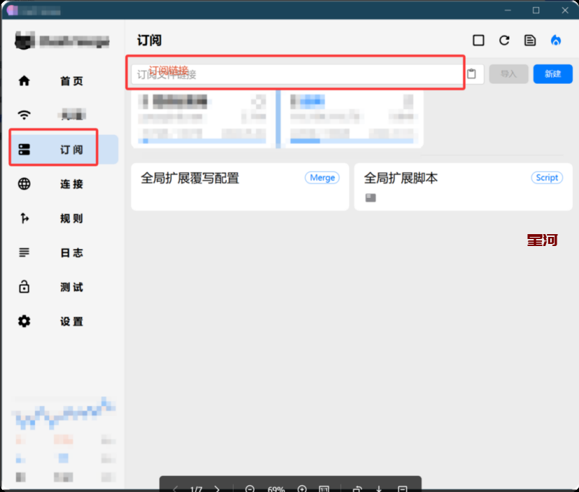579x492 pixels.
Task: Open the 日志 logs page
Action: coord(63,253)
